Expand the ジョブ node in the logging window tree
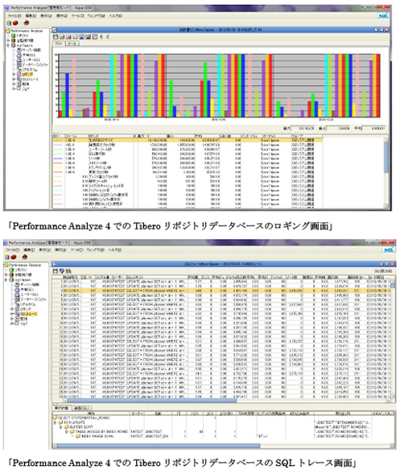The height and width of the screenshot is (470, 404). coord(14,89)
